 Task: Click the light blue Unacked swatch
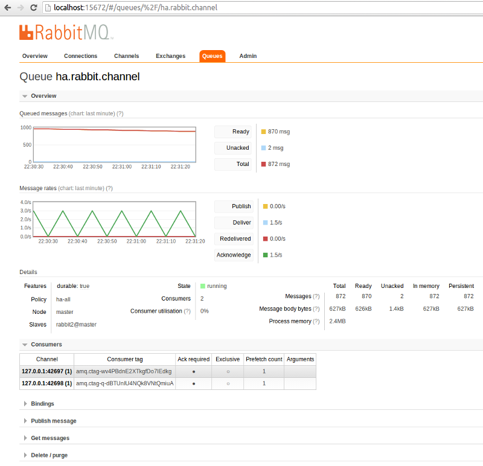pos(264,148)
